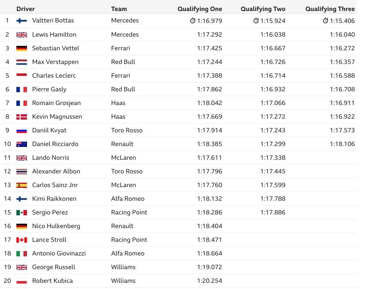Click Robert Kubica's Williams team cell
369x289 pixels.
(123, 281)
